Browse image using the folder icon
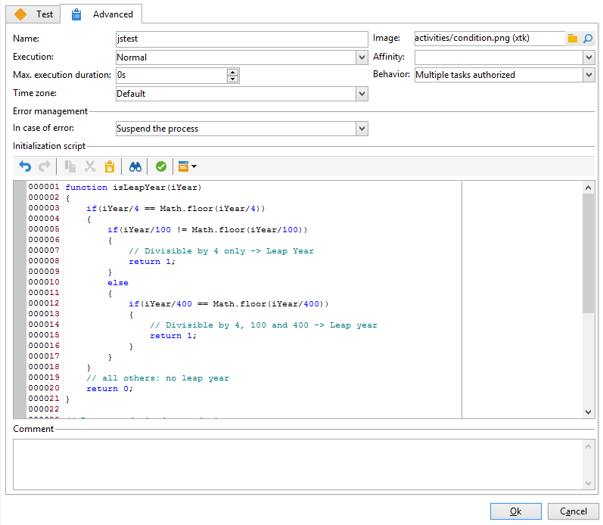Screen dimensions: 603x525 coord(573,39)
